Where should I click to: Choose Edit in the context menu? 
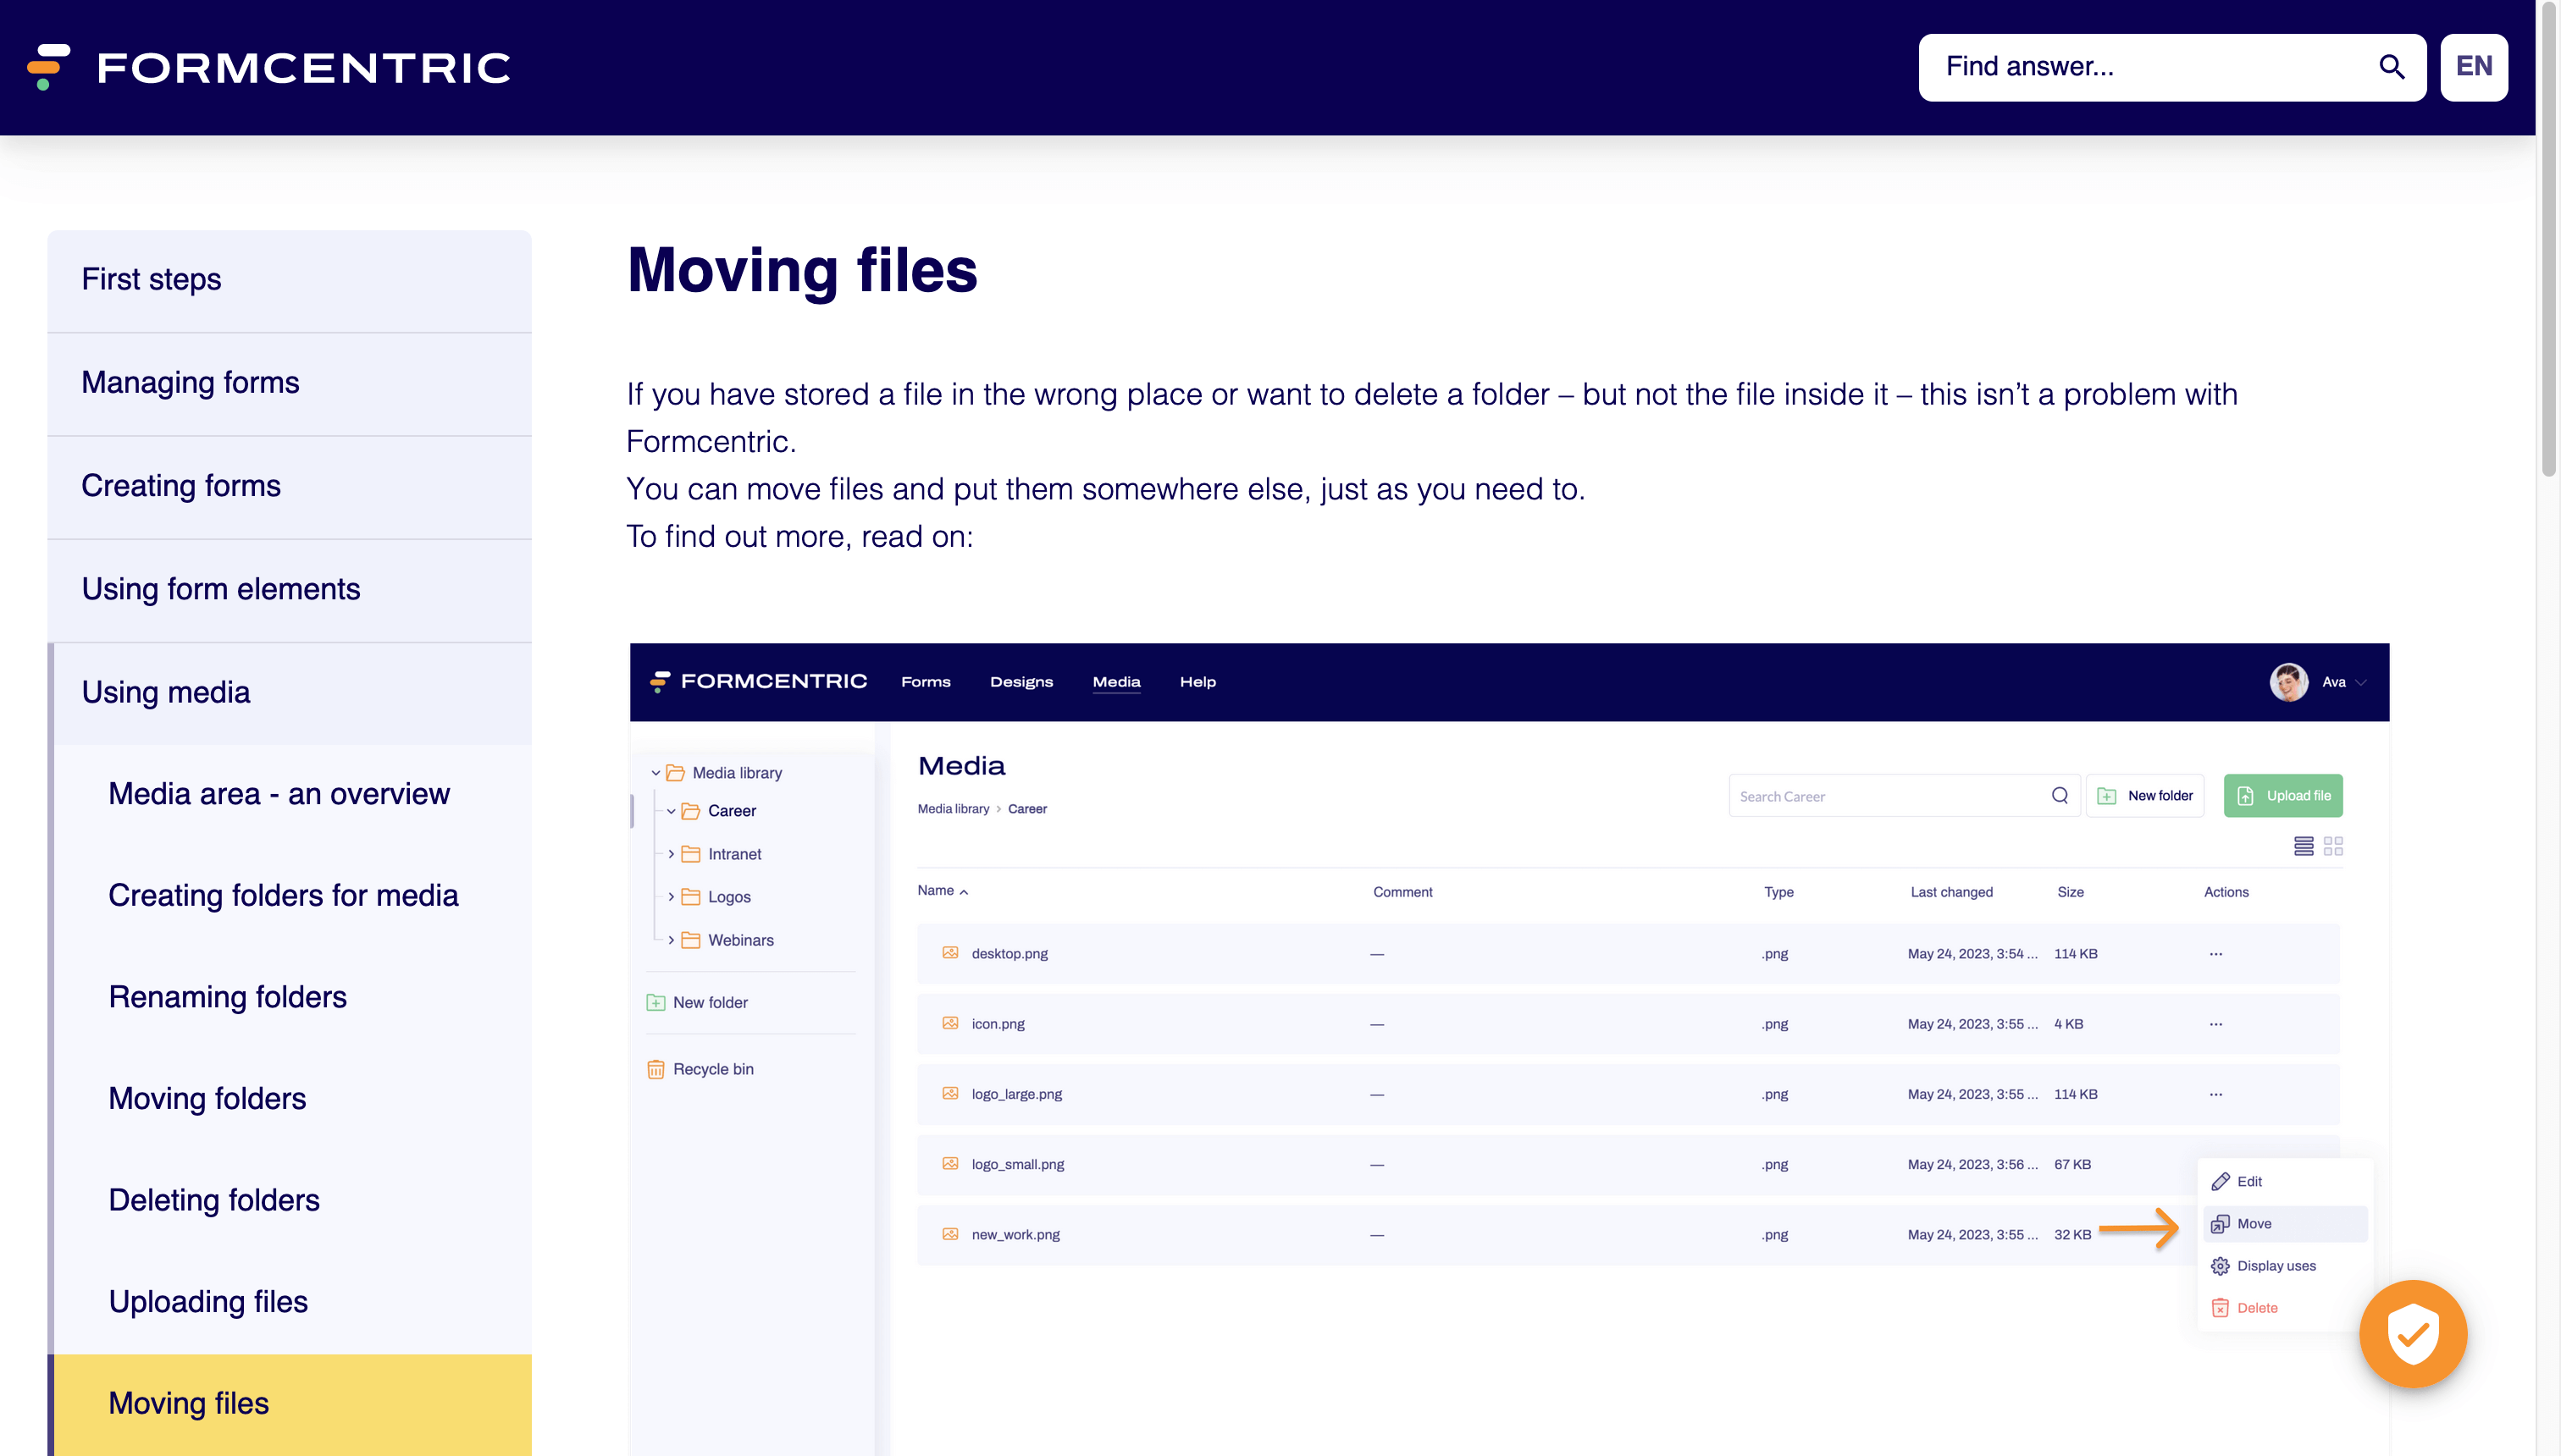[x=2285, y=1182]
